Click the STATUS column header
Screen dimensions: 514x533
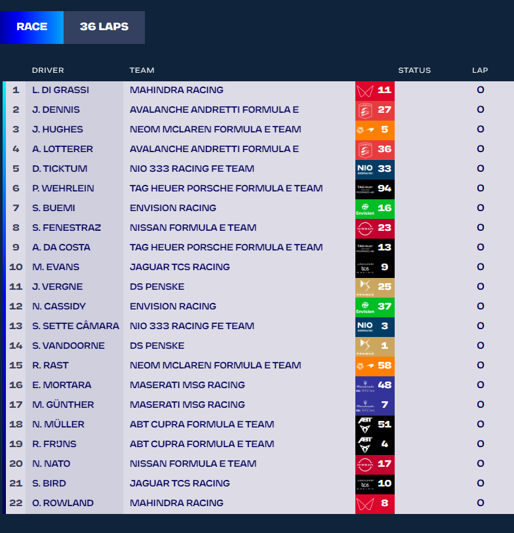(x=414, y=70)
